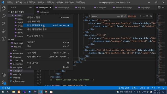Open the Manage gear settings icon
Image resolution: width=167 pixels, height=94 pixels.
(4, 83)
